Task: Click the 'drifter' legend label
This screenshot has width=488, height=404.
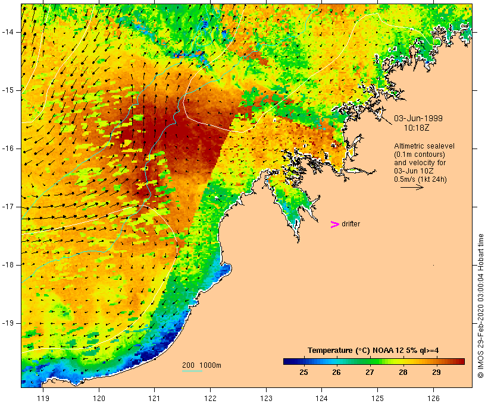Action: tap(351, 224)
